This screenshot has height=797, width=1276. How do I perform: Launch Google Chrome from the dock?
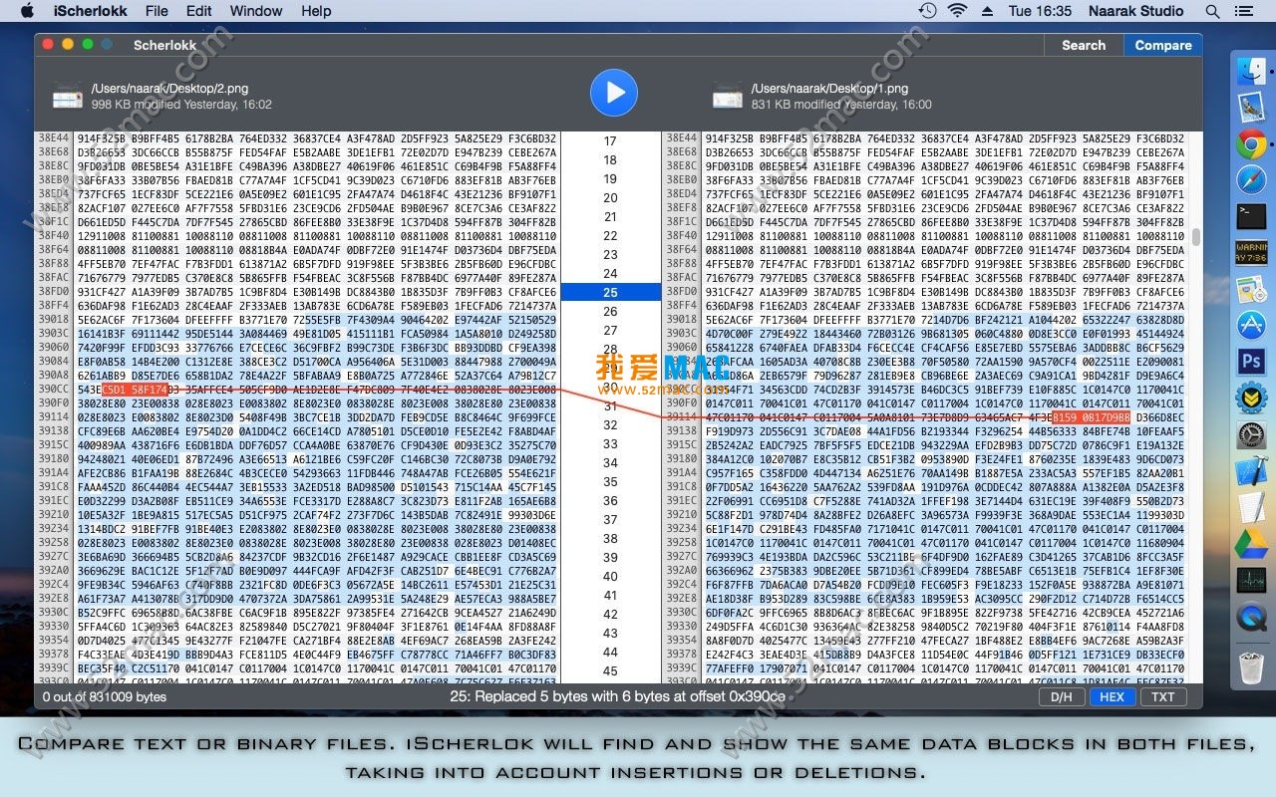(1251, 144)
